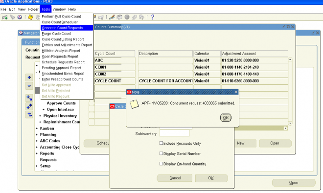Open the File menu
This screenshot has height=193, width=323.
click(x=3, y=9)
